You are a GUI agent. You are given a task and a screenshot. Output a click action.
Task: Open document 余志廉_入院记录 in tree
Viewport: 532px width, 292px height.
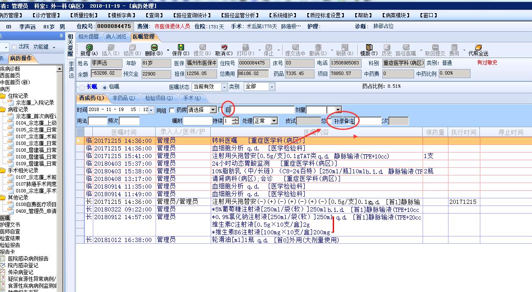[35, 103]
